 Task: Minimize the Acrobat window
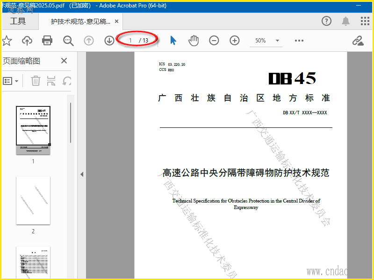tap(359, 6)
